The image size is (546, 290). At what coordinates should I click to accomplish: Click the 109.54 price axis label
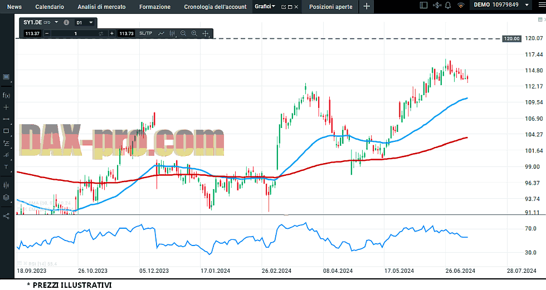534,102
